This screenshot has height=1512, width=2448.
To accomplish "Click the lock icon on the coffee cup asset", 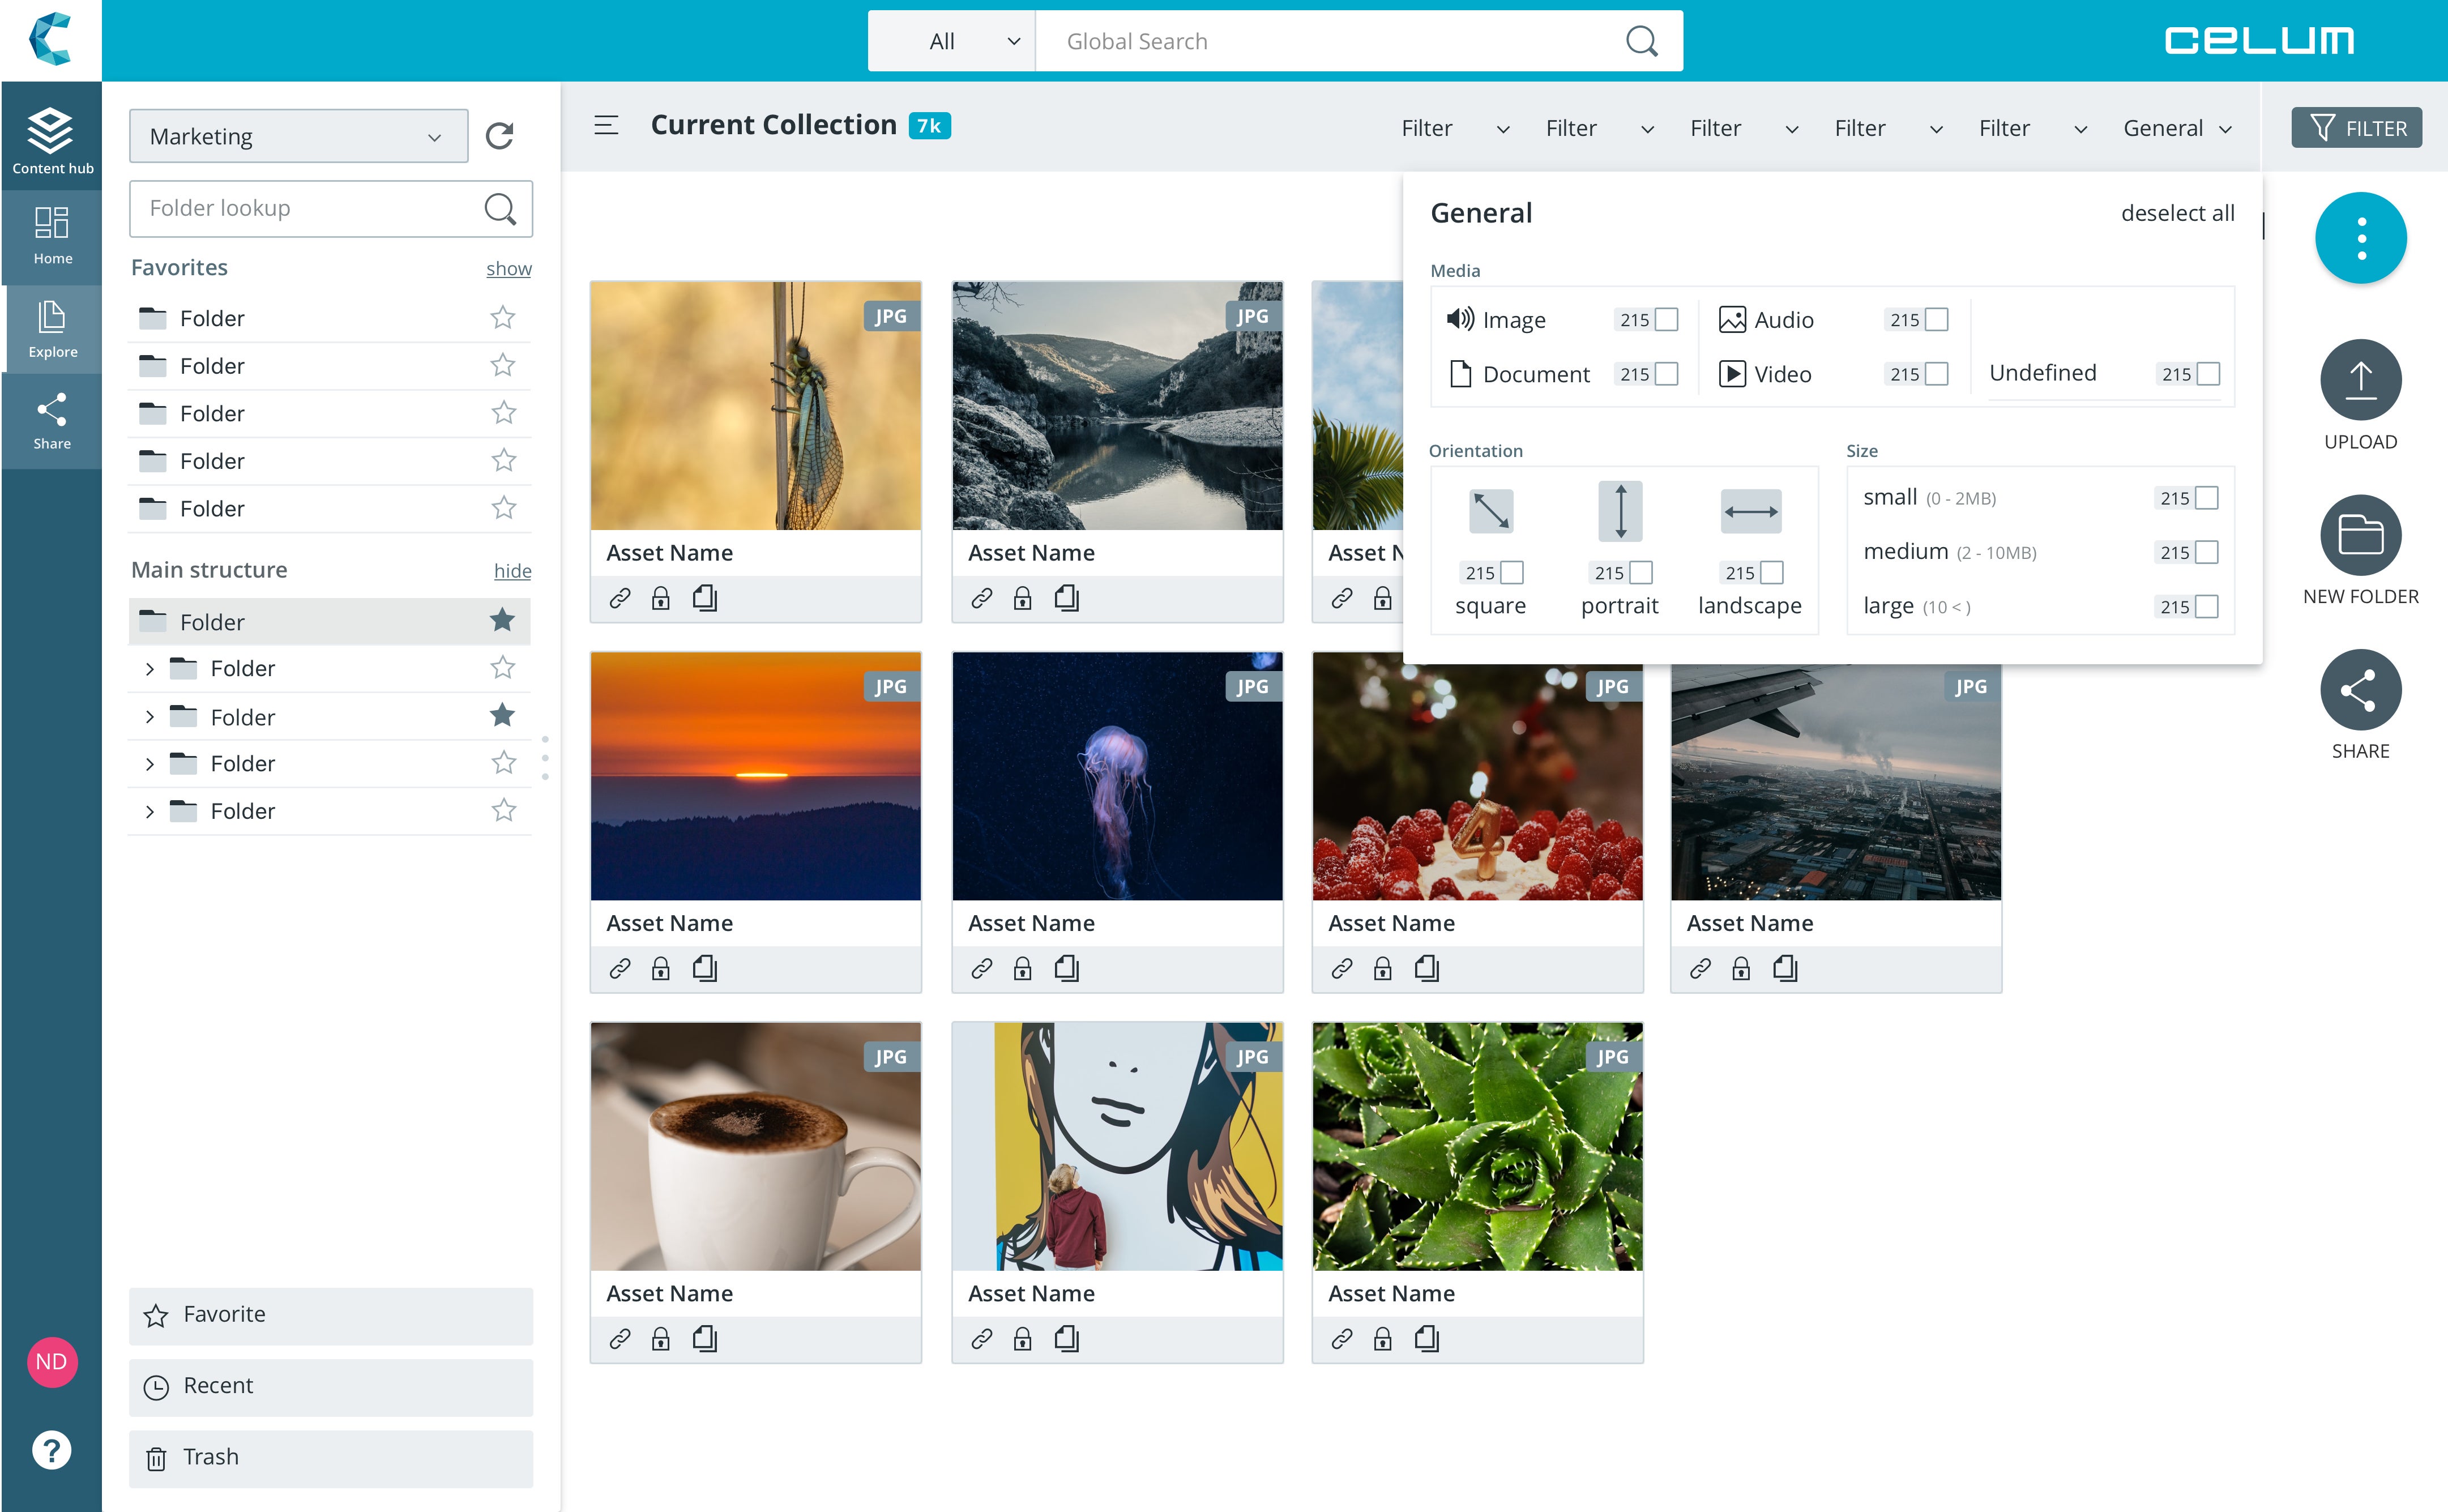I will tap(660, 1338).
